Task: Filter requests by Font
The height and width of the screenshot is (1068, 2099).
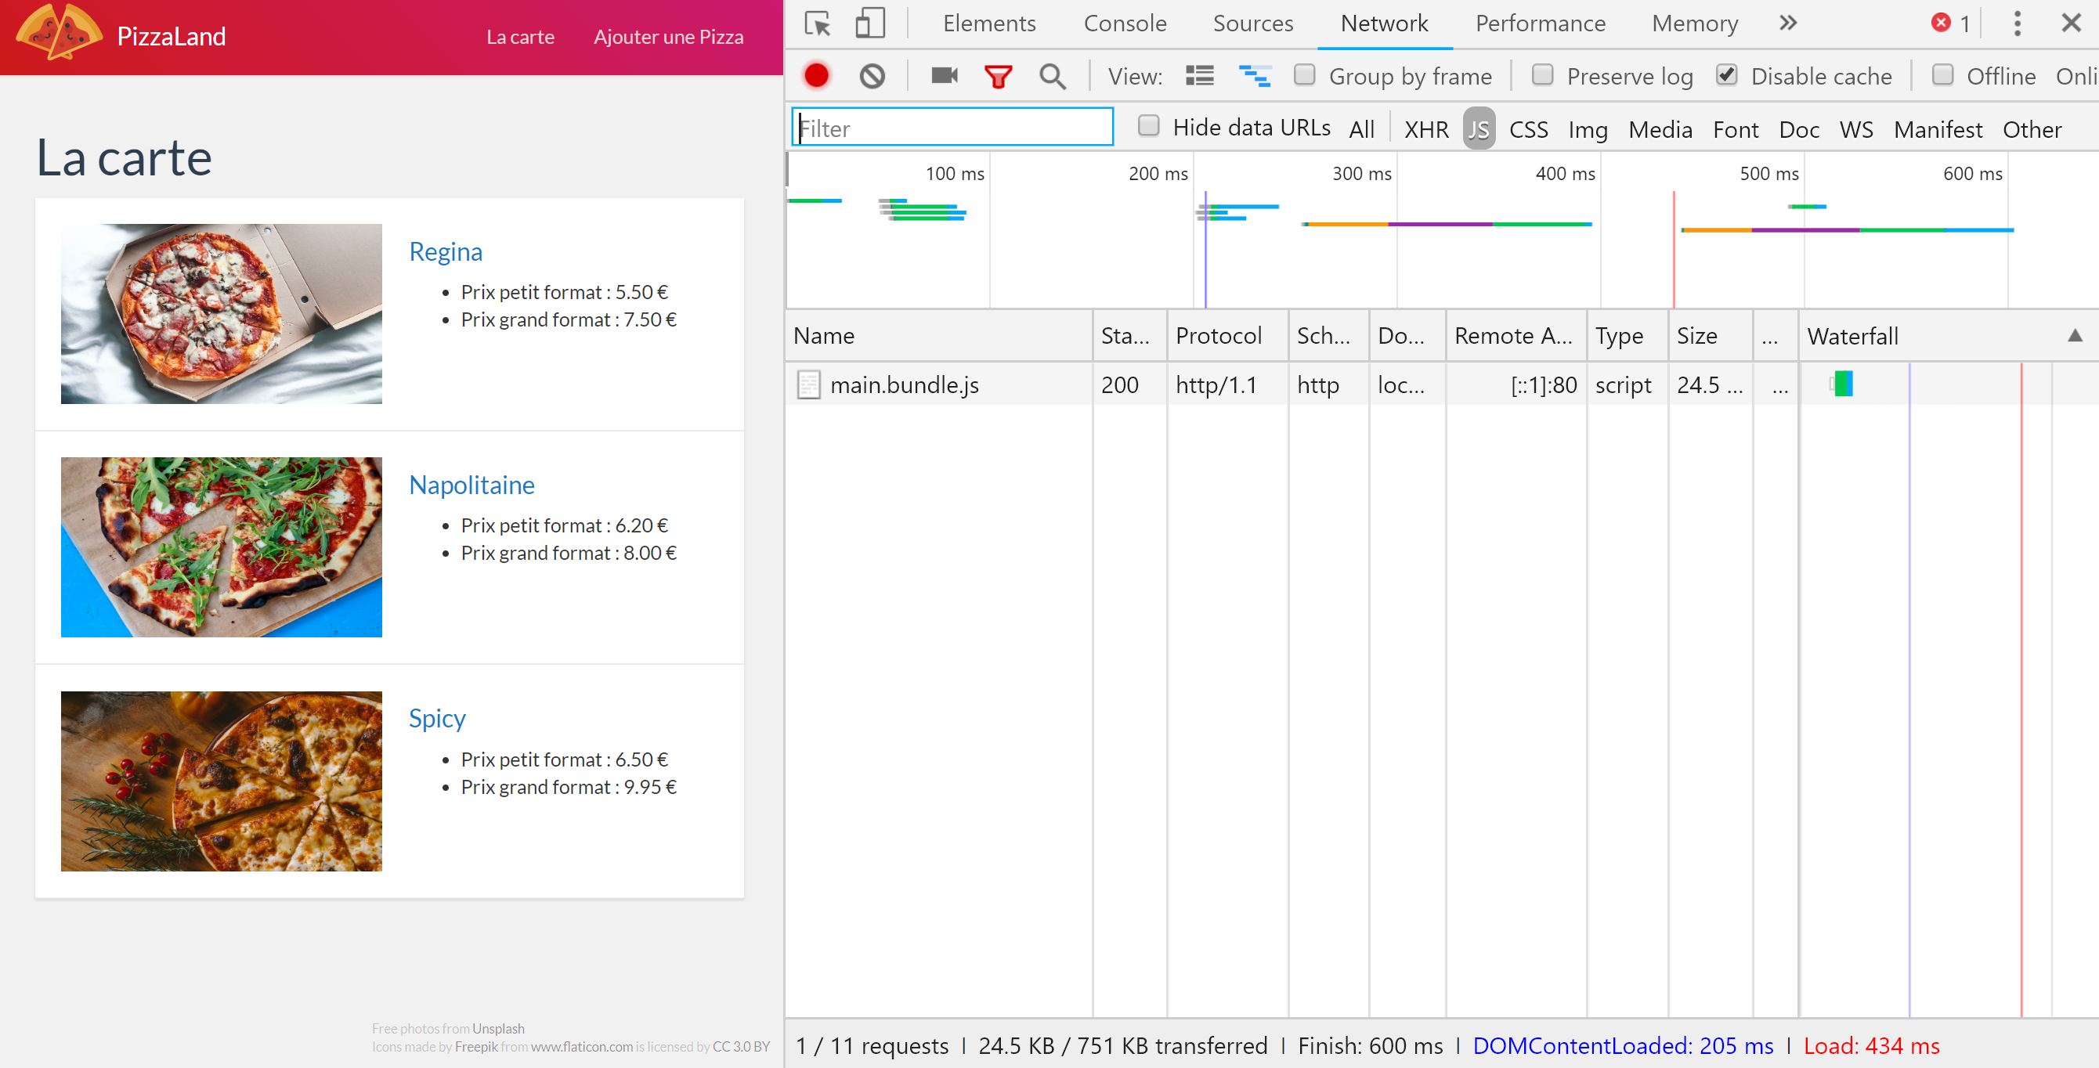Action: pos(1736,128)
